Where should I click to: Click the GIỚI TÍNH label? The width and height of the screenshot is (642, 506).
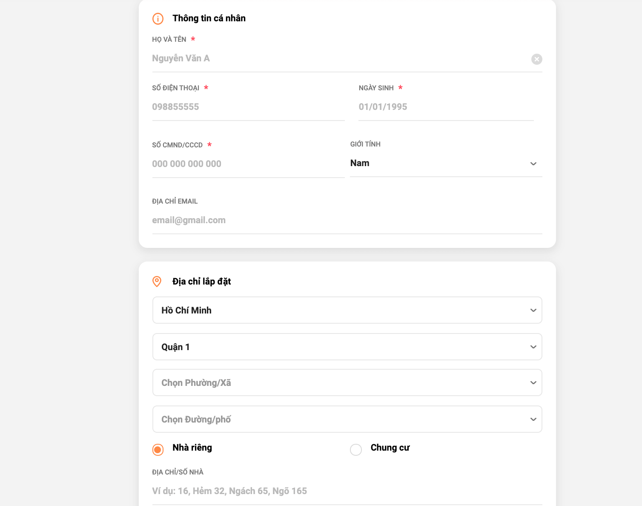(x=365, y=144)
